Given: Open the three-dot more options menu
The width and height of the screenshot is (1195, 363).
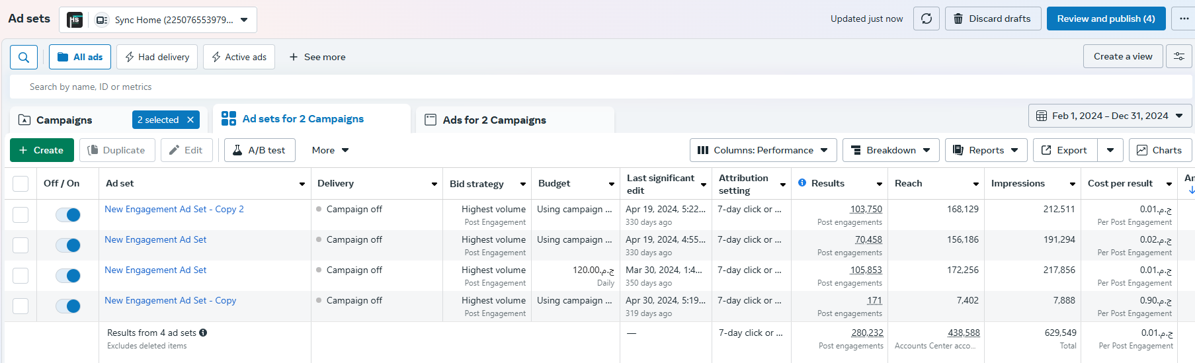Looking at the screenshot, I should click(x=1183, y=19).
